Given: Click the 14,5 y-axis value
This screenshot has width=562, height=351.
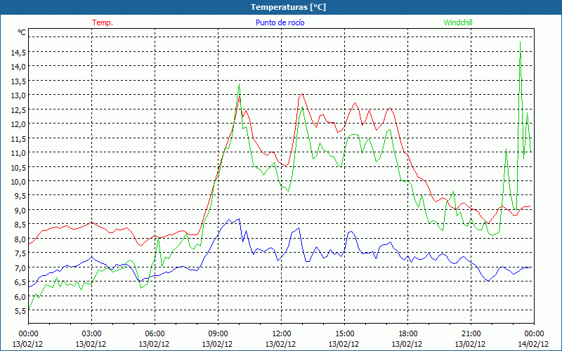Looking at the screenshot, I should pos(18,52).
